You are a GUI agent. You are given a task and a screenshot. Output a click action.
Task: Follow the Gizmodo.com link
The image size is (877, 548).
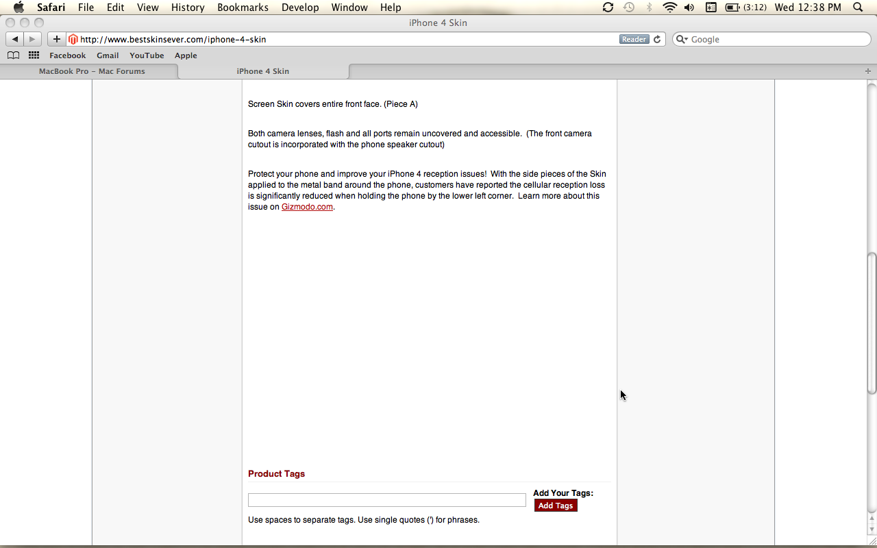(307, 207)
